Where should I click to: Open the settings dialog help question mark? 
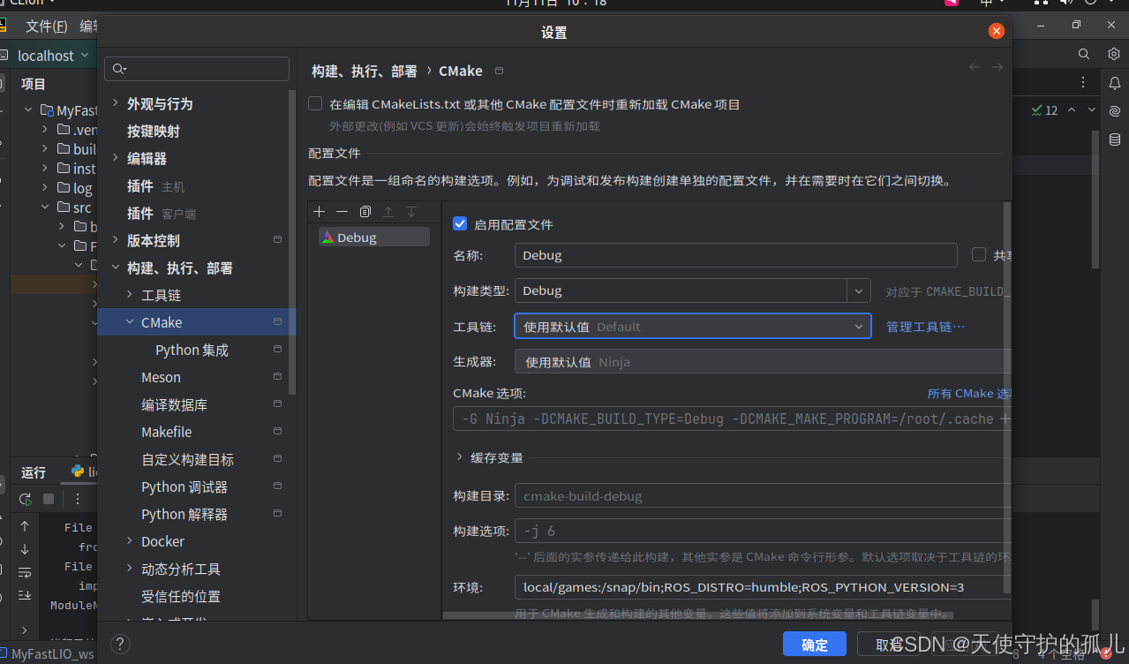[x=121, y=644]
